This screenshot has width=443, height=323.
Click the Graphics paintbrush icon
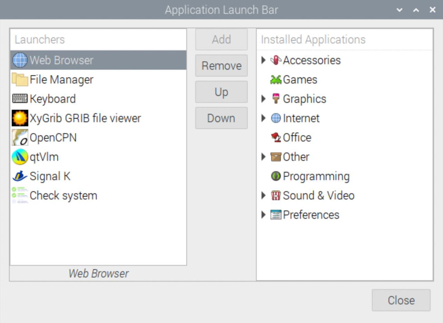click(x=276, y=99)
